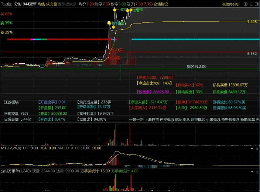Toggle the side panel layout icon

pyautogui.click(x=257, y=4)
